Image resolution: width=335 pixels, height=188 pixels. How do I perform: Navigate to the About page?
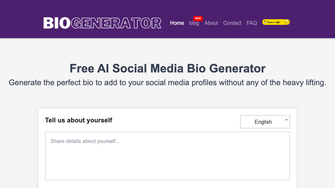point(211,23)
